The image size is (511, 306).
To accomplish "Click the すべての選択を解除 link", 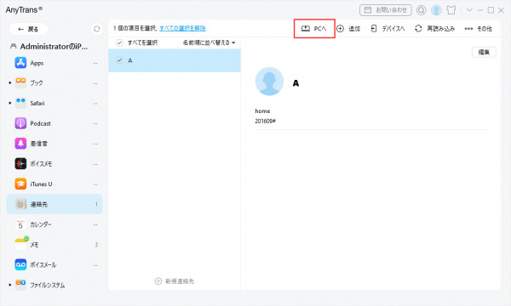I will (182, 28).
